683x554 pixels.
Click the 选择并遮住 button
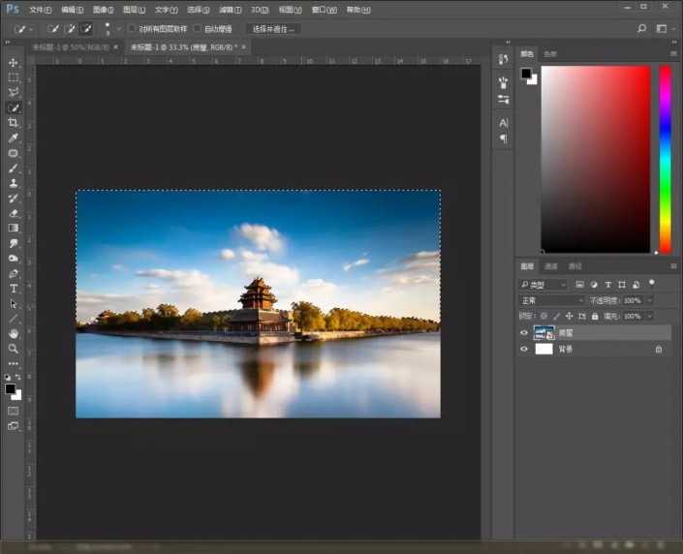[272, 29]
